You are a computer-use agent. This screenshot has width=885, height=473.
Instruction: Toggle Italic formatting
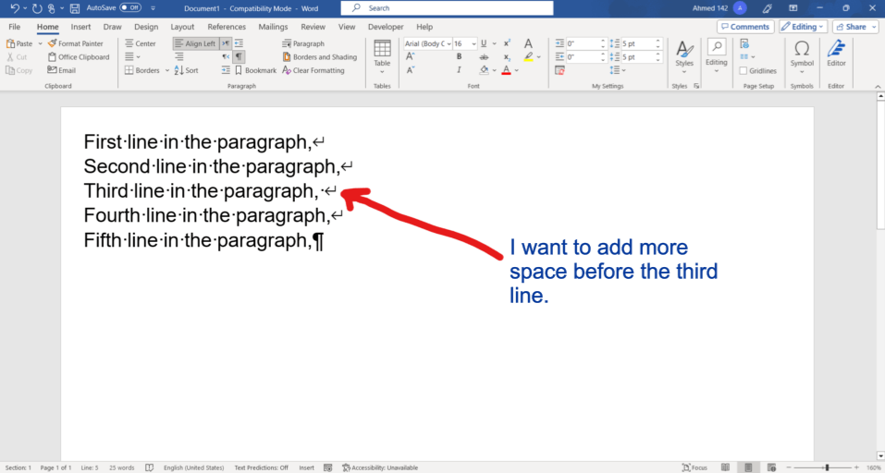[459, 70]
